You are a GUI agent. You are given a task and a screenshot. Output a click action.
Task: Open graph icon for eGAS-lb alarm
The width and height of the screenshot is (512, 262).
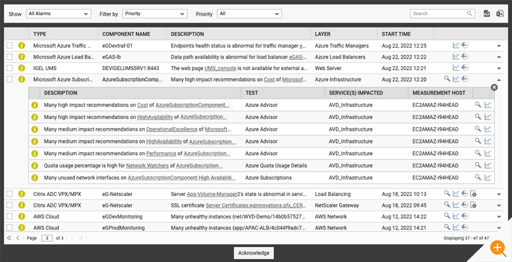click(x=456, y=56)
